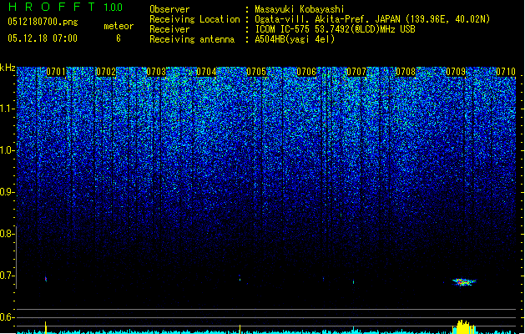Click the 0707 time marker label
525x334 pixels.
pos(356,72)
